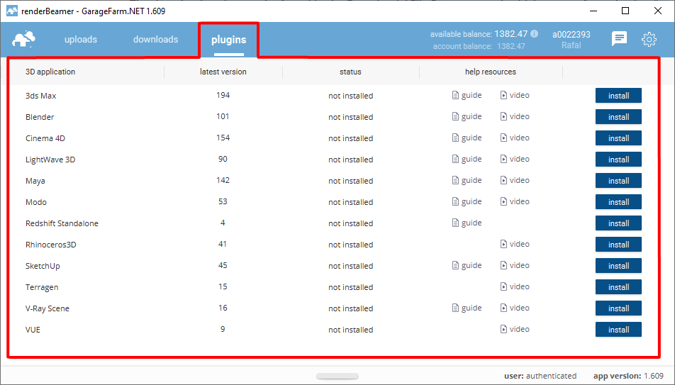Install the VUE plugin
The width and height of the screenshot is (675, 385).
(618, 330)
